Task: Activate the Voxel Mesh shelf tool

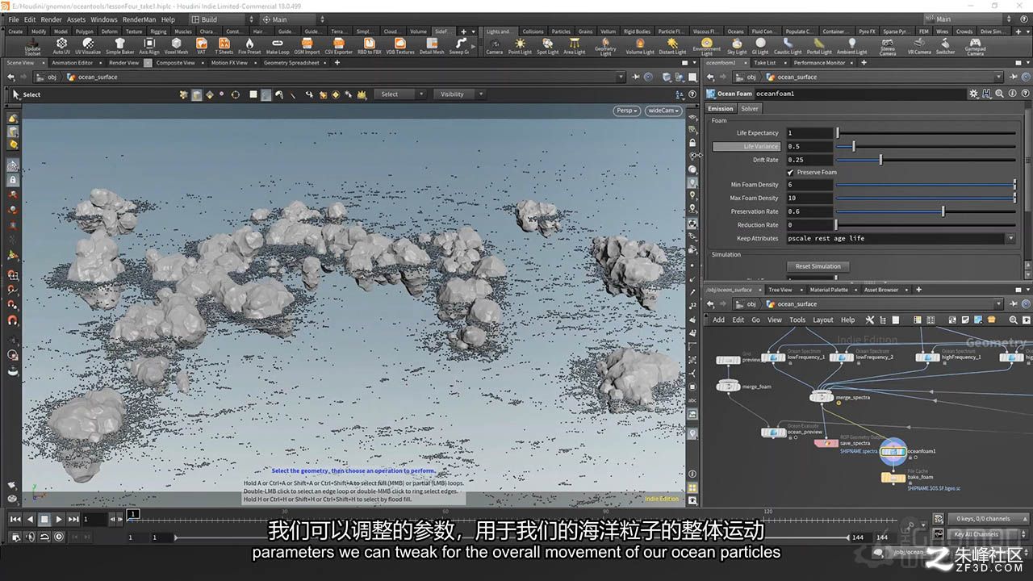Action: coord(176,46)
